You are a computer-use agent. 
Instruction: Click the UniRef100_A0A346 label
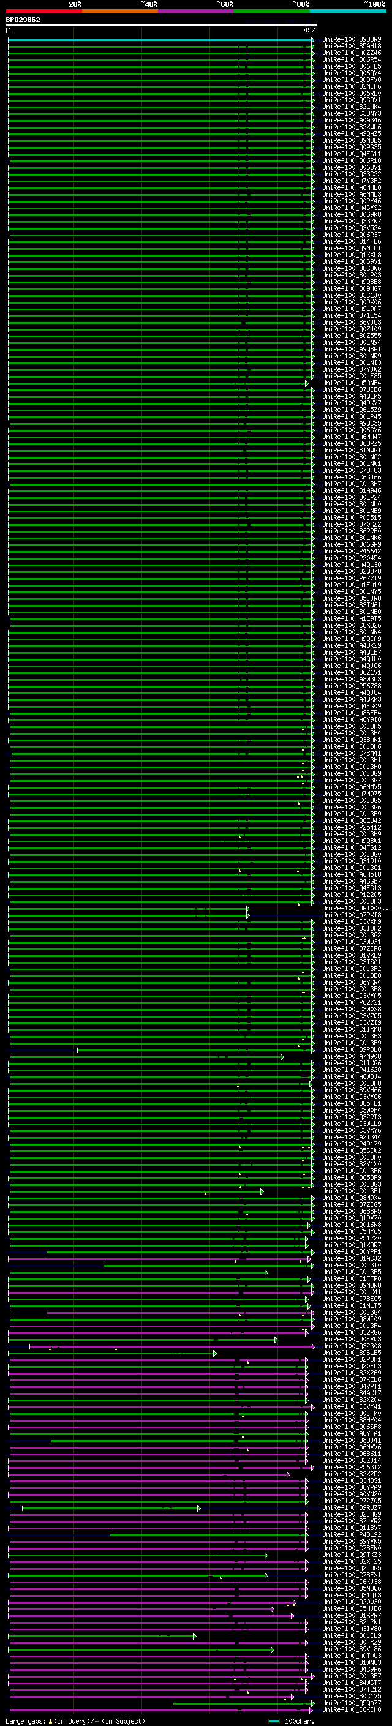click(352, 120)
